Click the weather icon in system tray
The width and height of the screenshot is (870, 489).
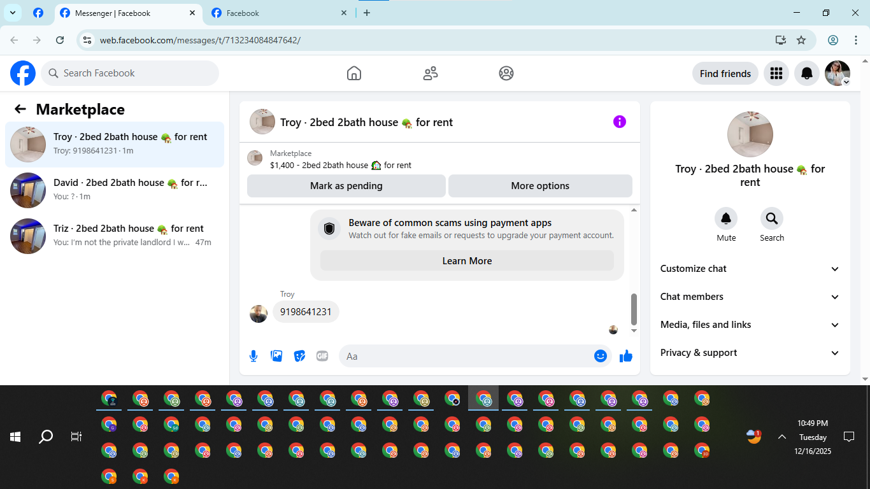(x=754, y=437)
